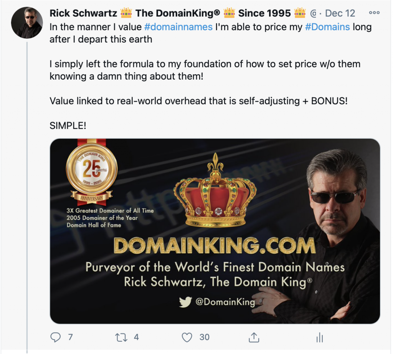Open the Dec 12 timestamp link
Viewport: 393px width, 354px height.
click(x=340, y=13)
